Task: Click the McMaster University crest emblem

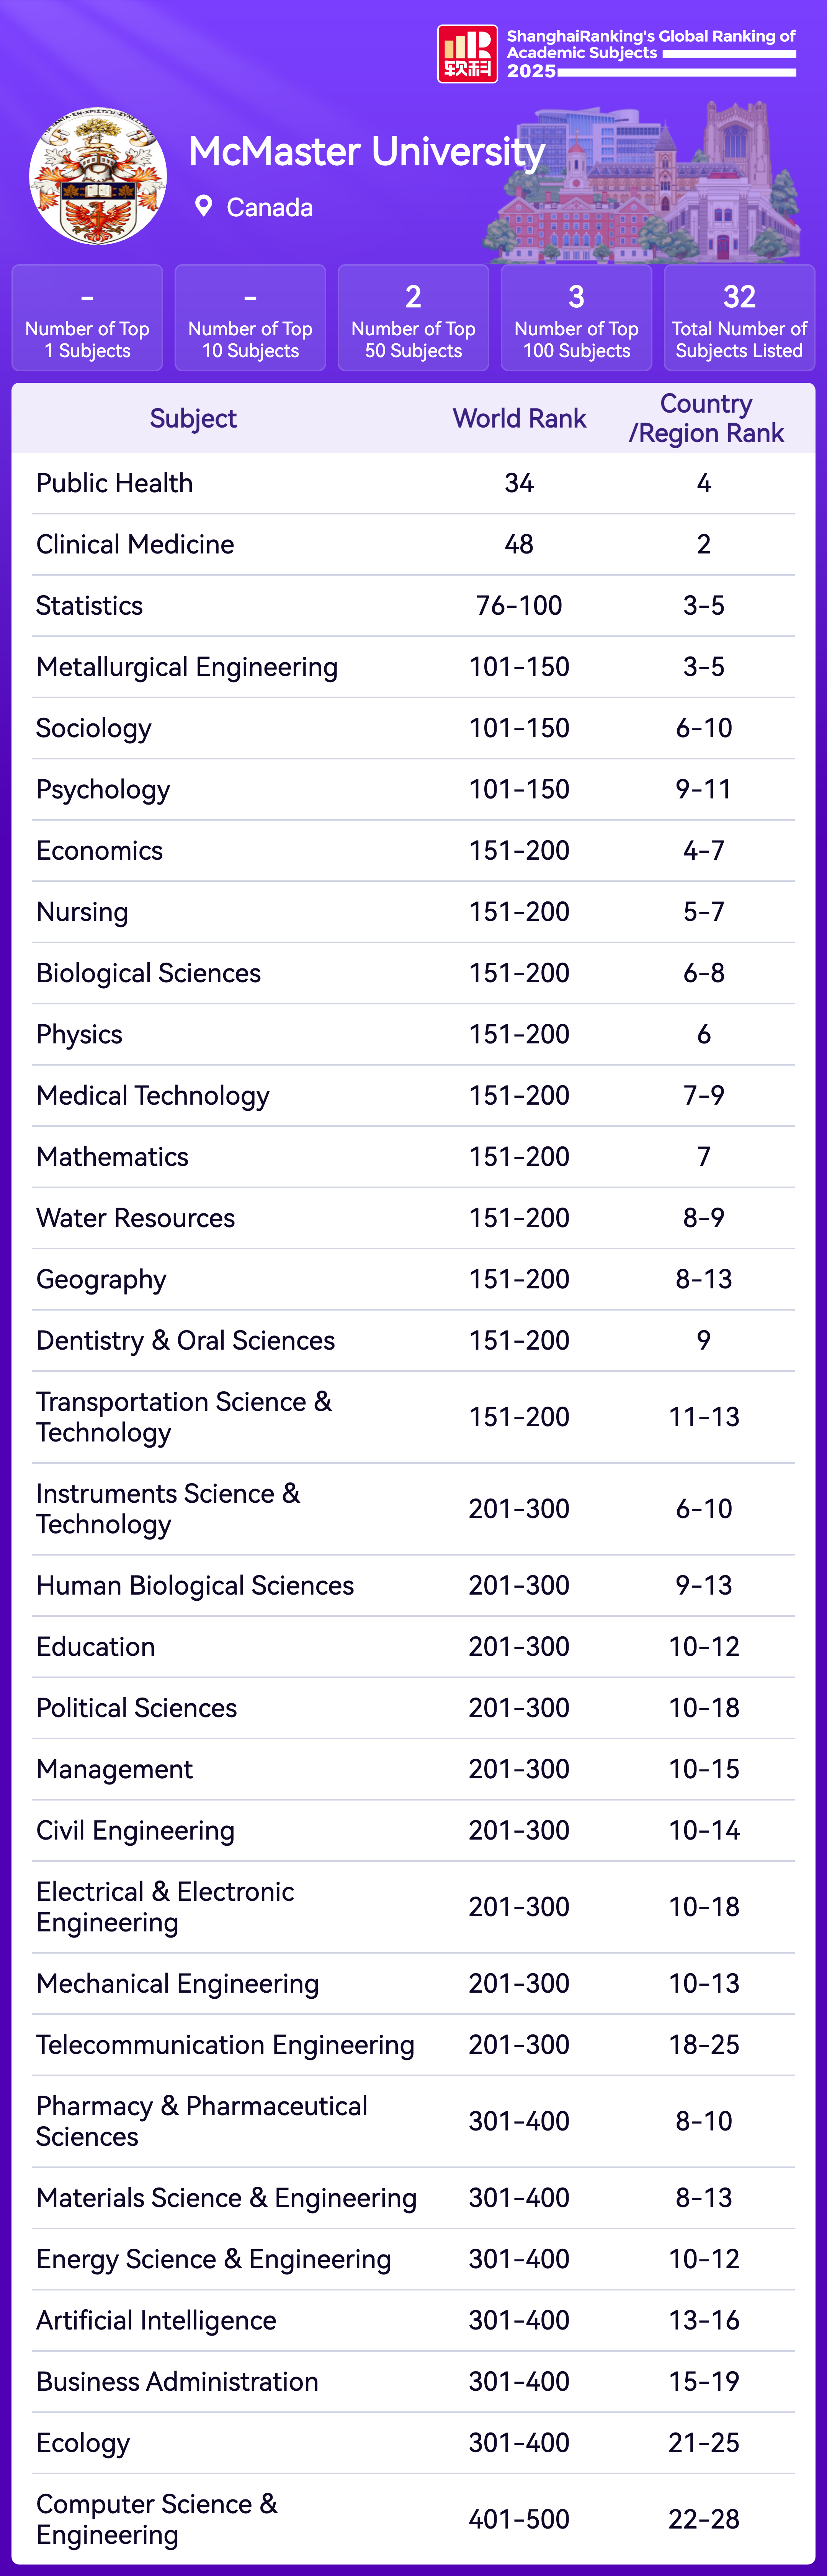Action: [x=98, y=176]
